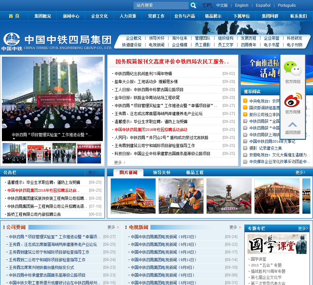This screenshot has width=313, height=285.
Task: Click the 返回顶部 up arrow
Action: pos(293,125)
